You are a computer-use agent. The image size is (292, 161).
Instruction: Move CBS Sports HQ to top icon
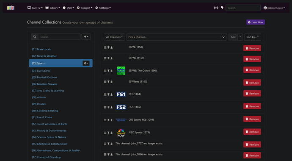click(x=108, y=120)
